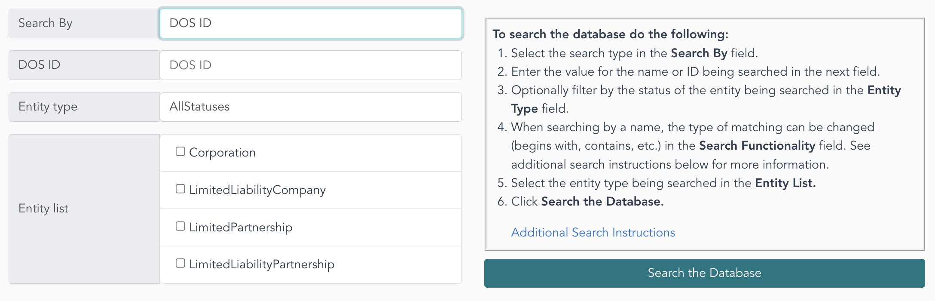Select the LimitedLiabilityPartnership checkbox box

[x=180, y=263]
